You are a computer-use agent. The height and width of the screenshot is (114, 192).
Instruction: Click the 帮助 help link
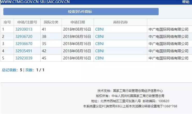click(x=185, y=2)
